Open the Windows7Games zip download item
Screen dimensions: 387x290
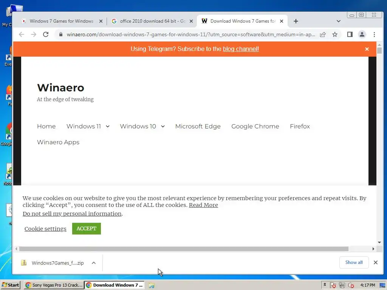[x=58, y=263]
